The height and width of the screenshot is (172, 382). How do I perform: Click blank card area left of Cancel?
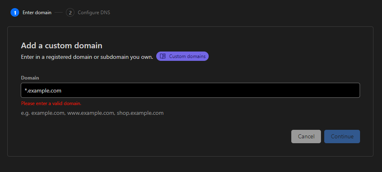[163, 137]
